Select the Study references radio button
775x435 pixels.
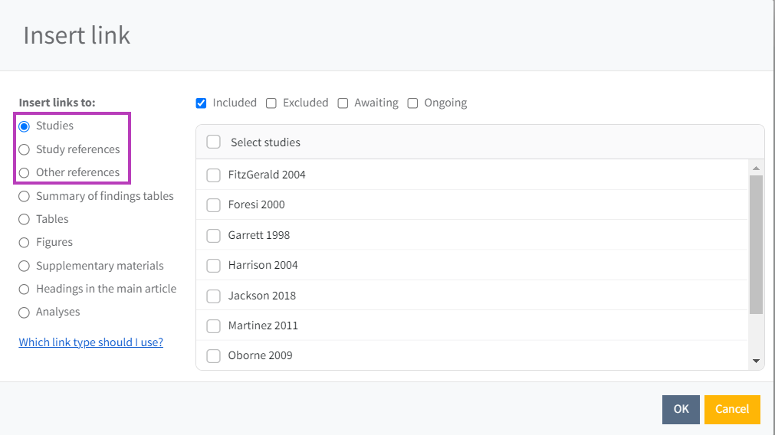[25, 149]
